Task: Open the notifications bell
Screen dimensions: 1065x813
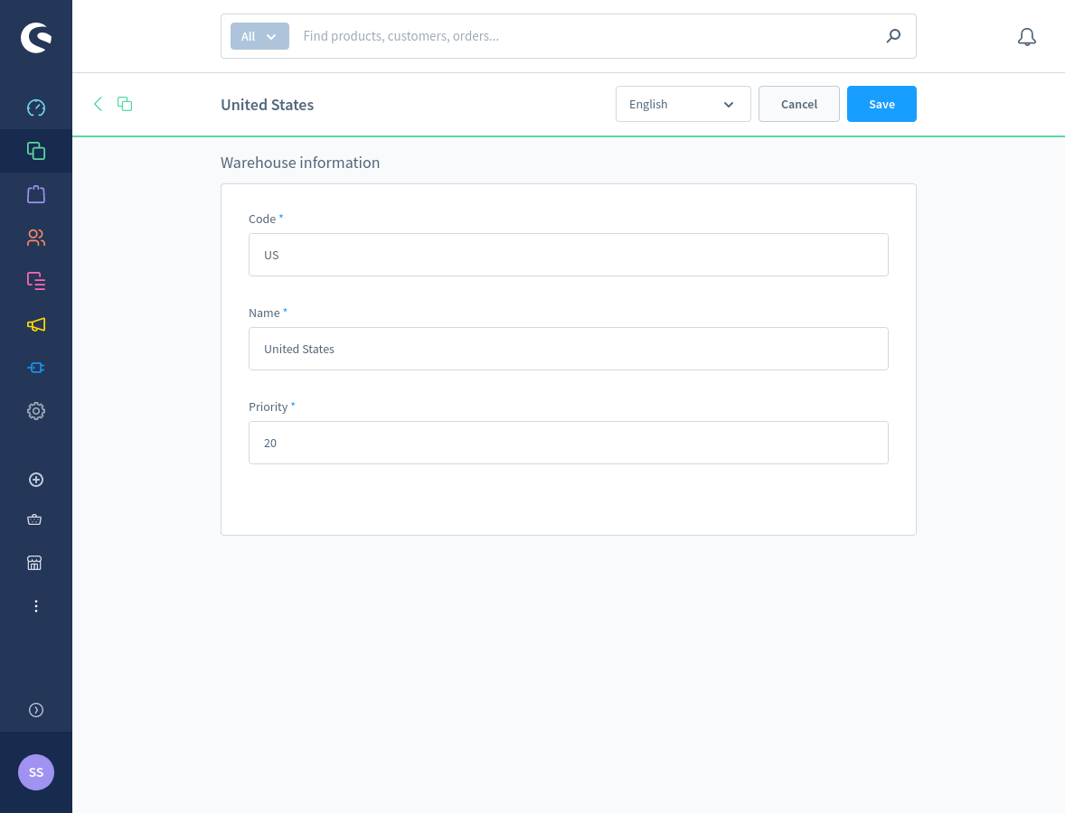Action: coord(1027,37)
